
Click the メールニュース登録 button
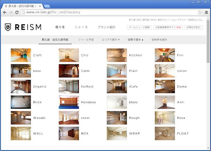point(139,27)
